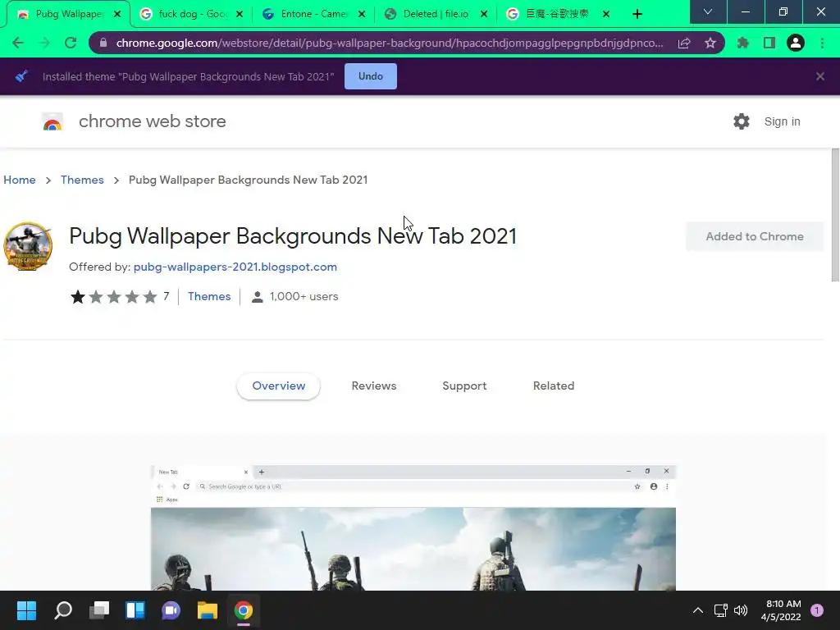Click the page vertical scrollbar thumb

834,214
